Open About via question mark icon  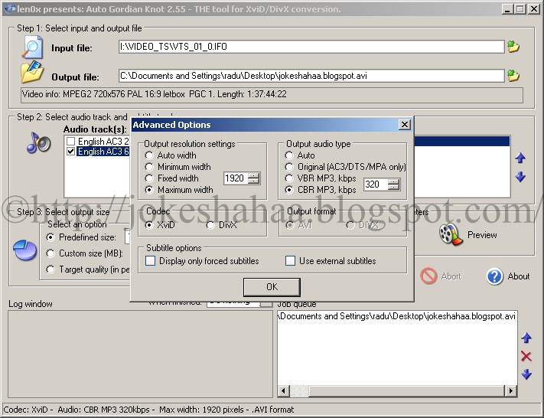click(495, 276)
